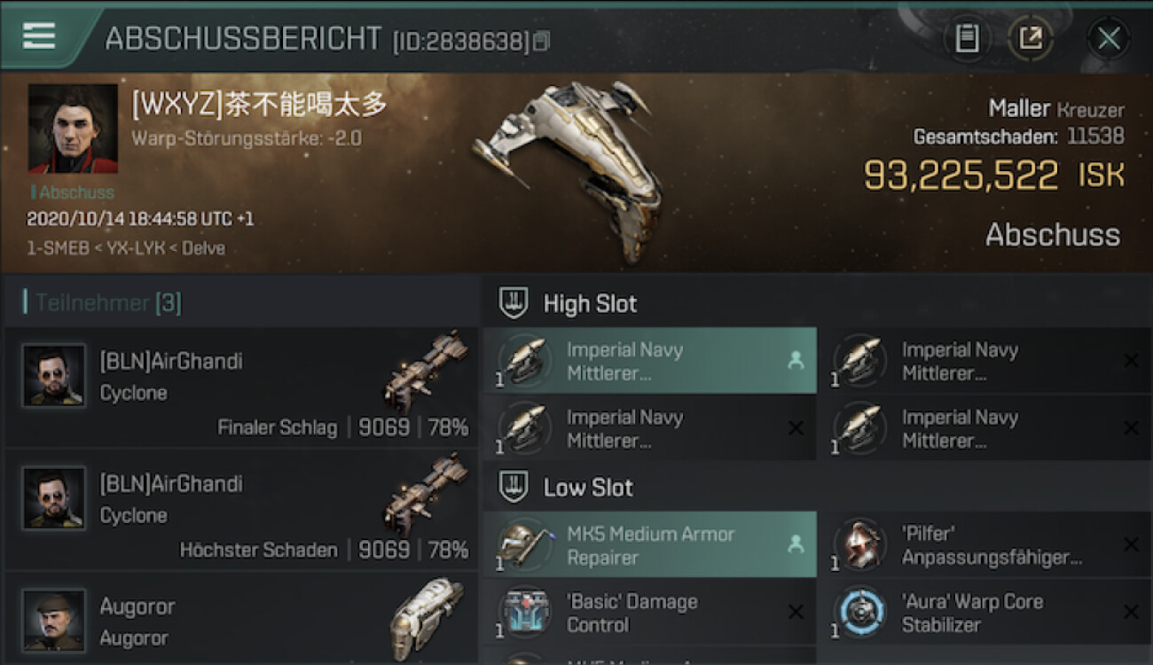
Task: Toggle X on 'Aura' Warp Core Stabilizer
Action: click(1131, 612)
